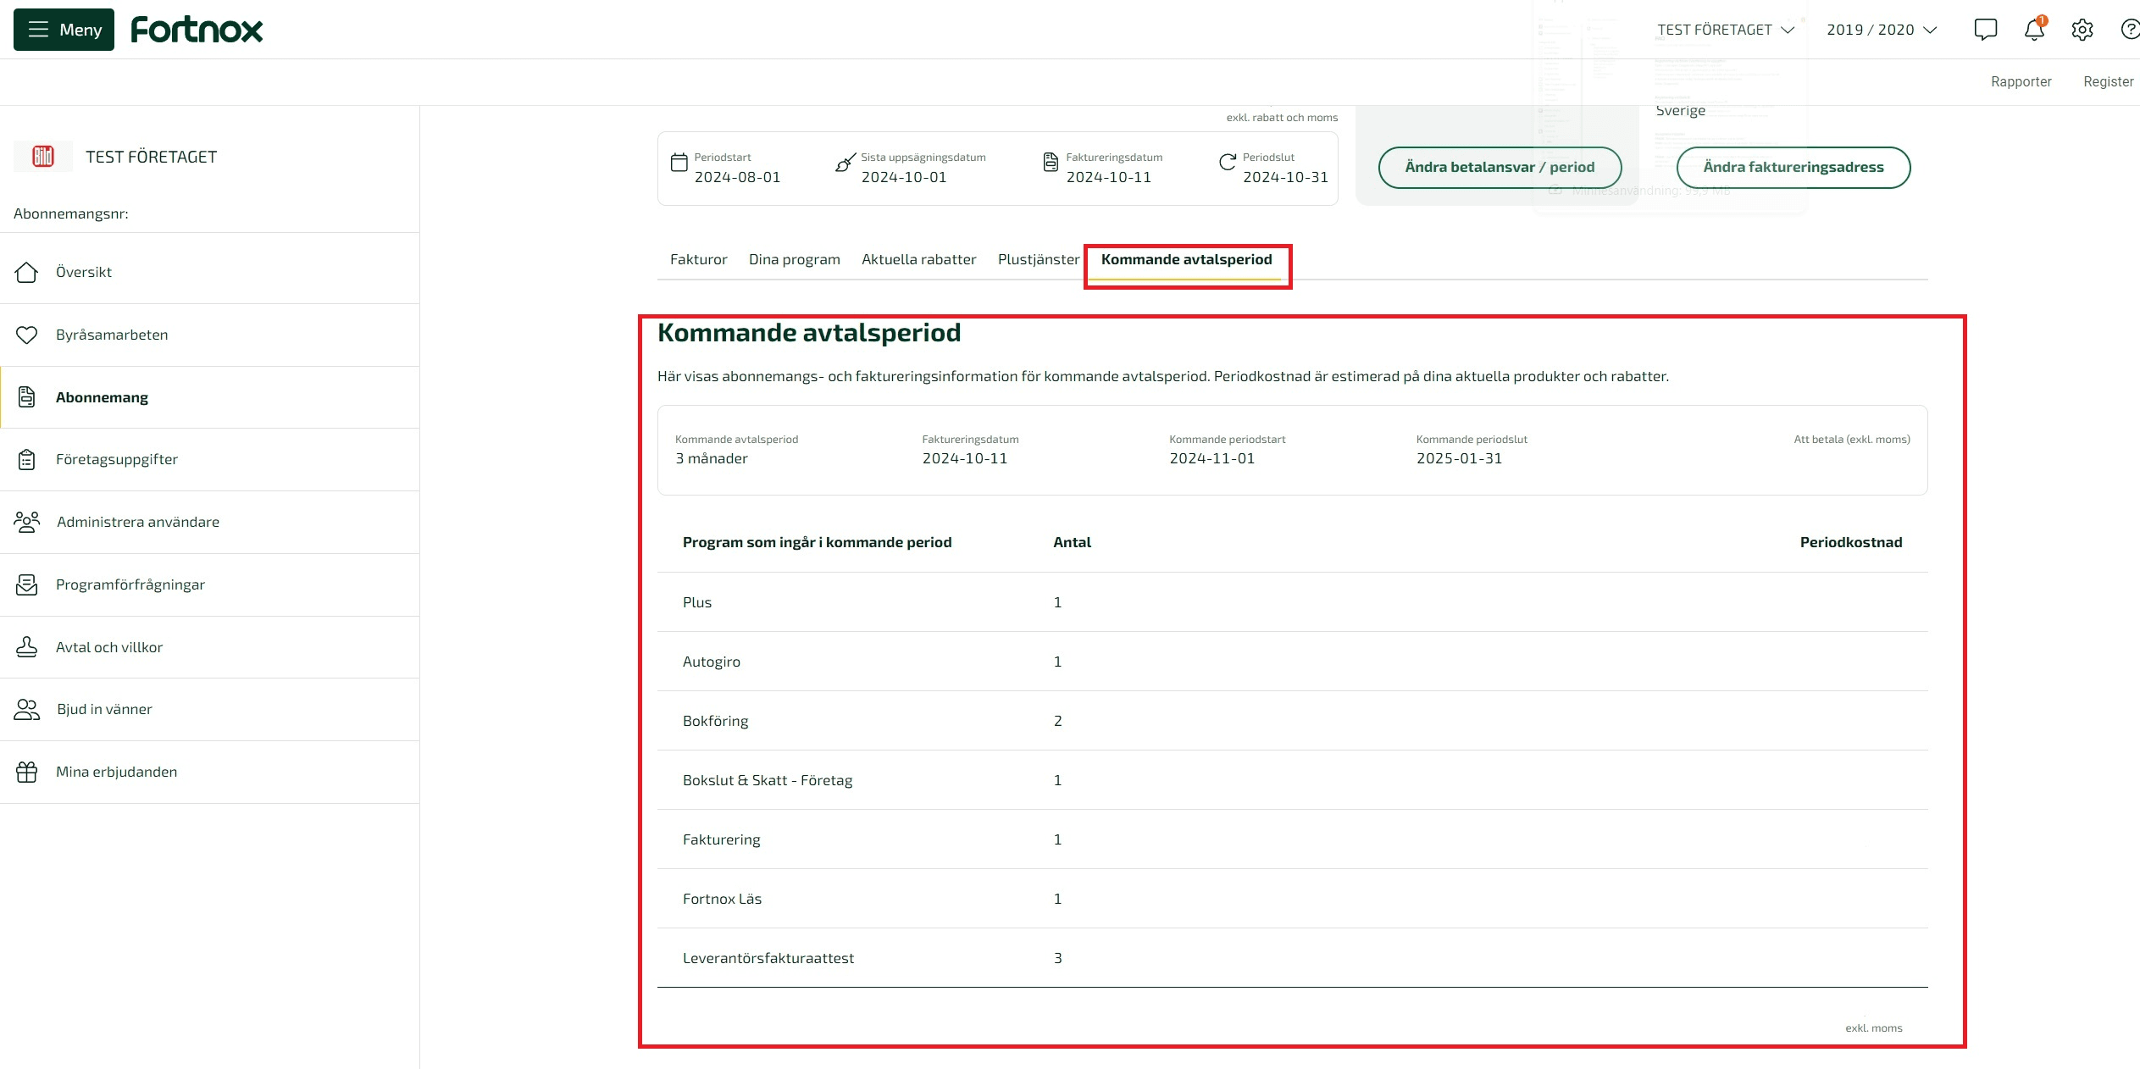2140x1069 pixels.
Task: Click the Kommande avtalsperiod heading
Action: pyautogui.click(x=809, y=333)
